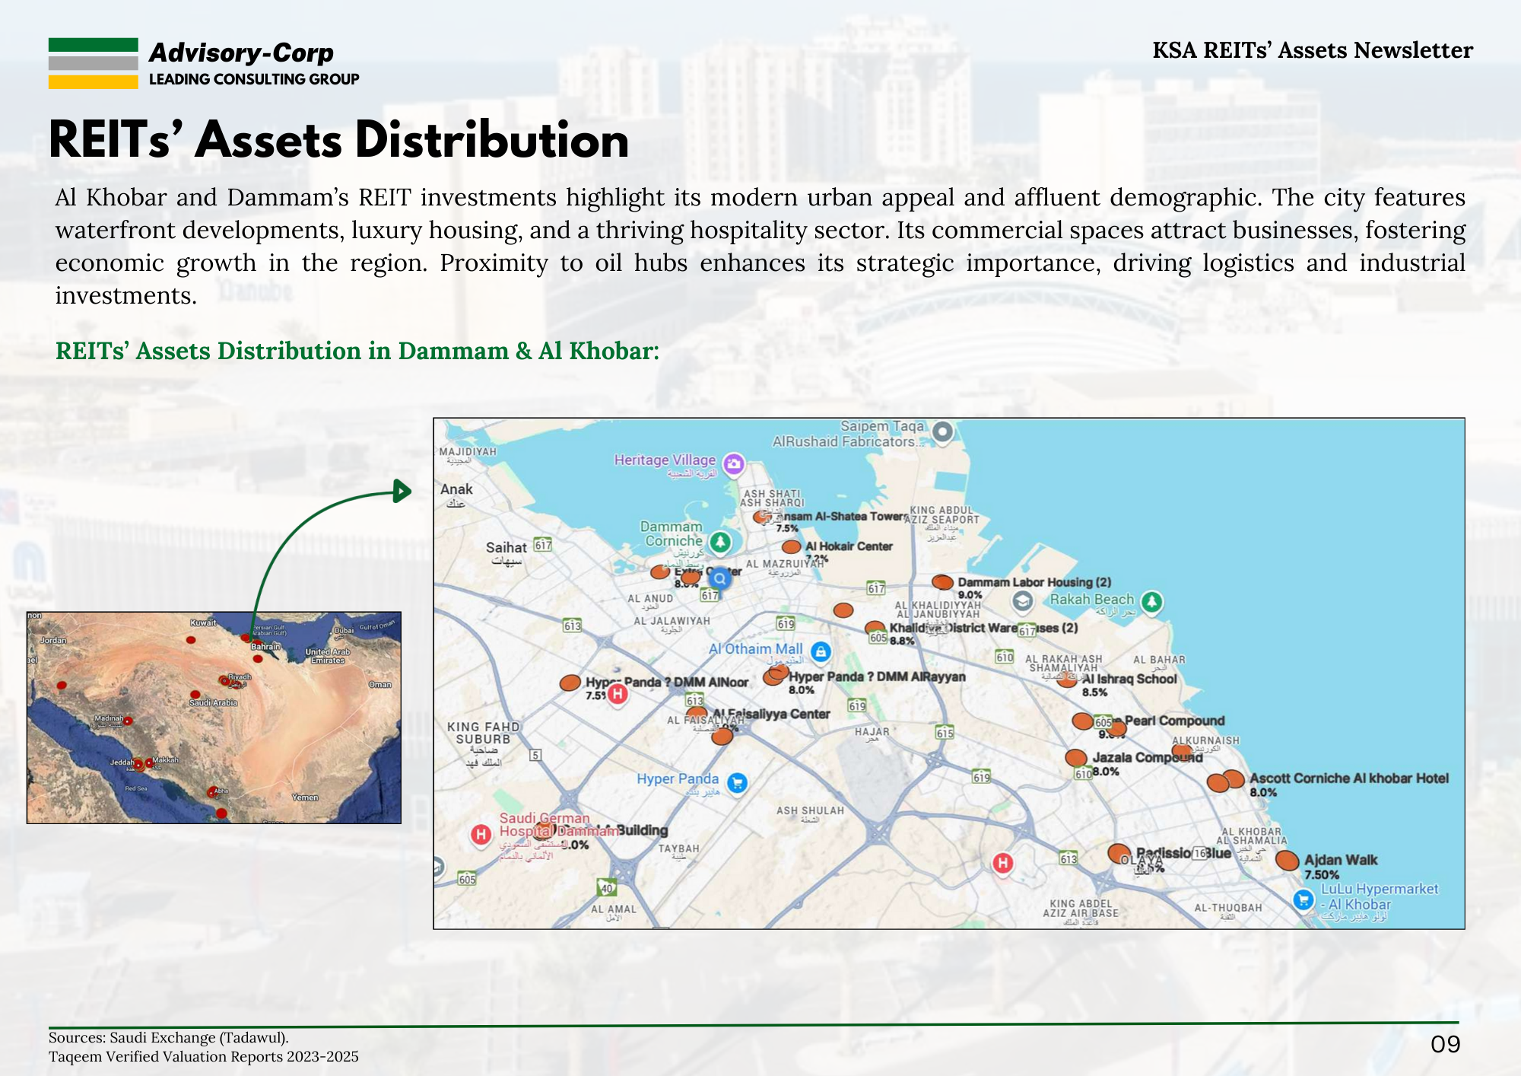Click the Saipem Taqa gray location pin
This screenshot has width=1521, height=1076.
942,431
